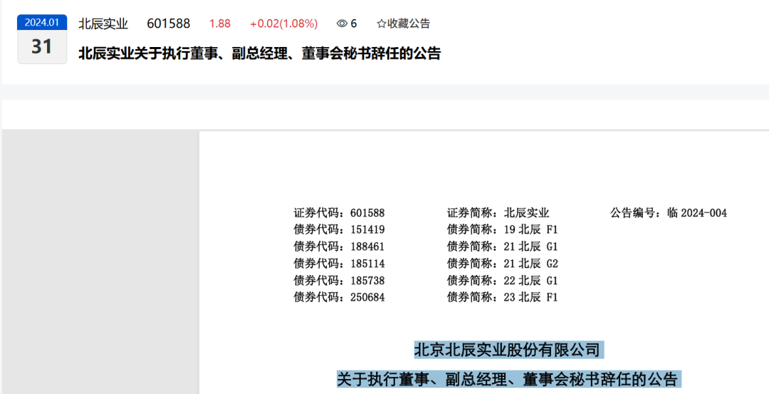Click highlighted subtitle 关于执行董事、副总经理、董事会秘书辞任的公告
Screen dimensions: 769x394
click(509, 379)
